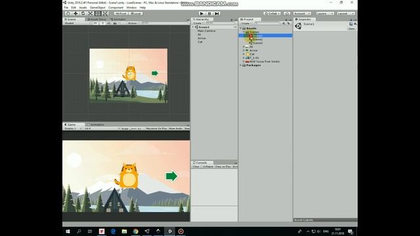The image size is (420, 236).
Task: Open the Display 1 dropdown in Game view
Action: (73, 128)
